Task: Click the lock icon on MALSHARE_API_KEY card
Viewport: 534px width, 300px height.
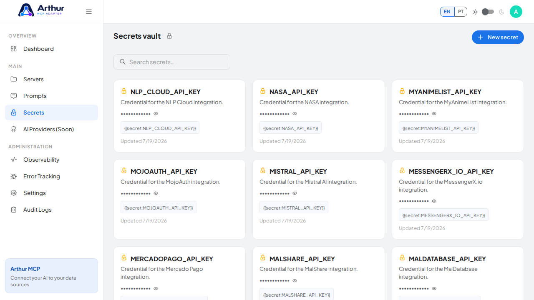Action: tap(263, 258)
